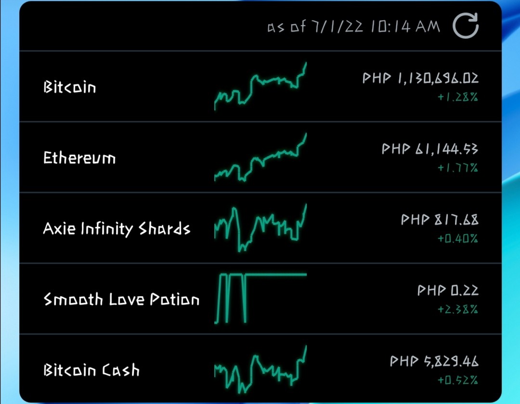Click the Bitcoin Cash sparkline chart
Screen dimensions: 520x404
(260, 369)
